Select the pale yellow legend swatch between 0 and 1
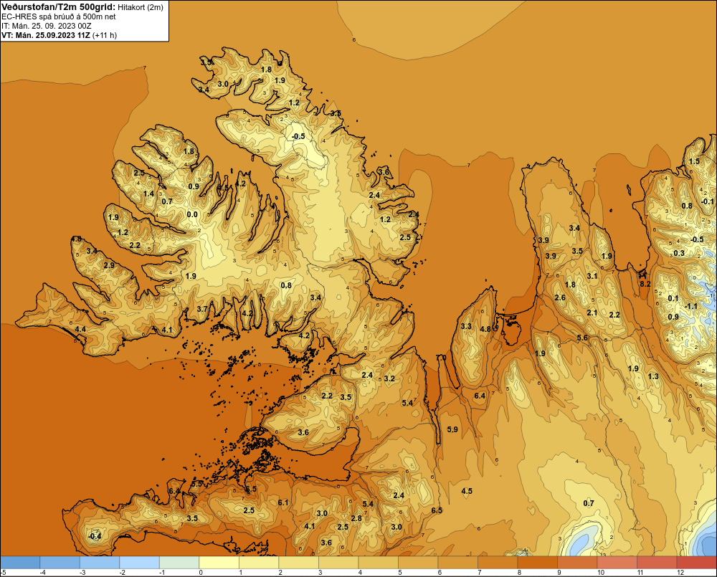 click(x=219, y=563)
